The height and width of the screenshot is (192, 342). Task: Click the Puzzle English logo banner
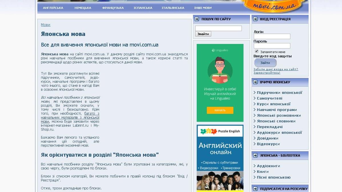(x=220, y=132)
